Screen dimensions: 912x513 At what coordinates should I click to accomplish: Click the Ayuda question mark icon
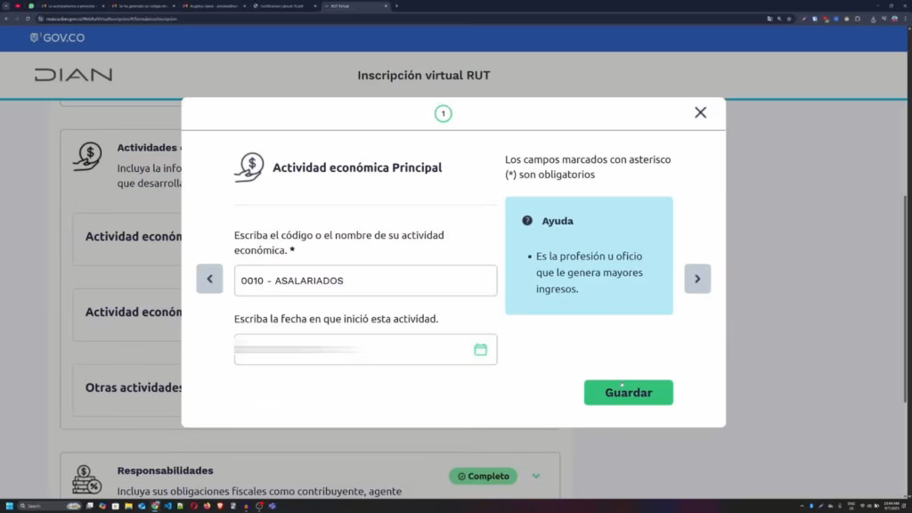pos(527,221)
